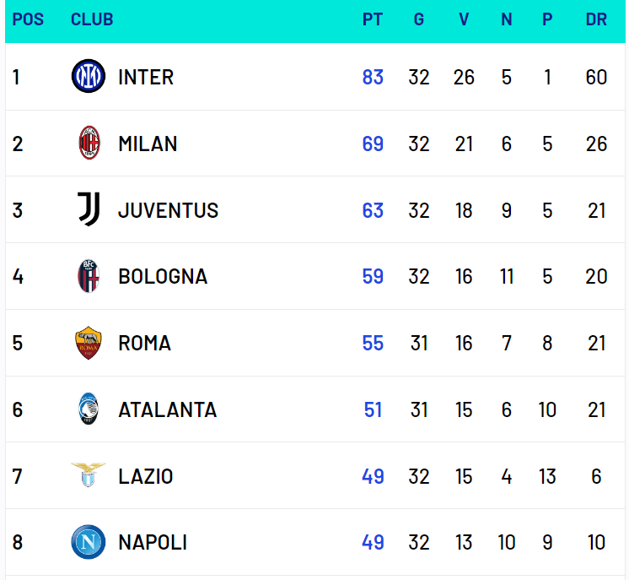The height and width of the screenshot is (580, 629).
Task: Click the POS column header
Action: pos(28,19)
